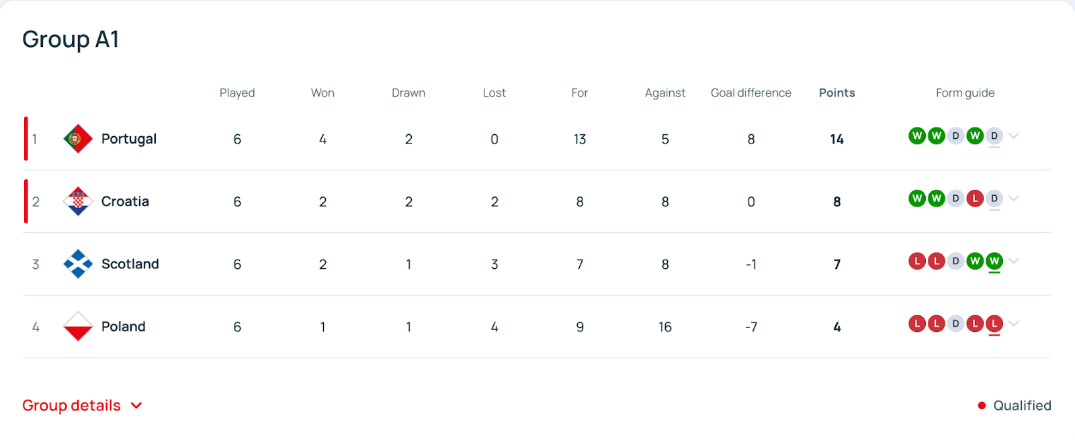The height and width of the screenshot is (440, 1075).
Task: Expand Croatia's form guide chevron
Action: (1014, 199)
